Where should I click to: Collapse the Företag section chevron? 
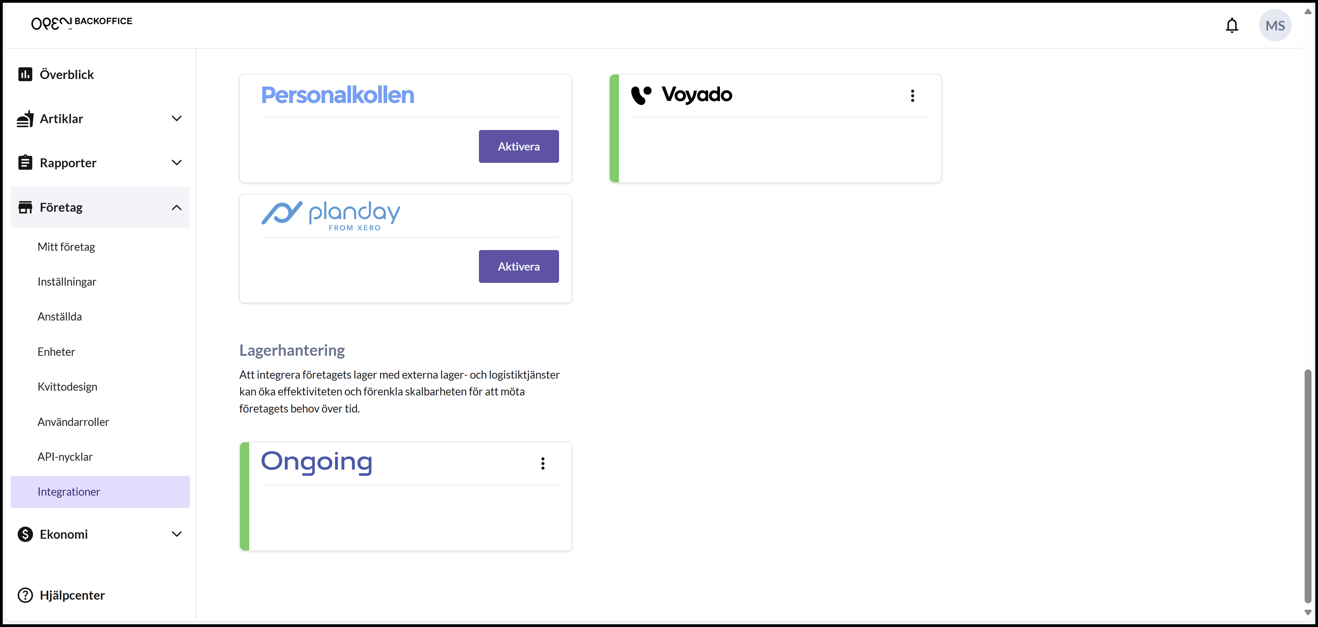(177, 207)
